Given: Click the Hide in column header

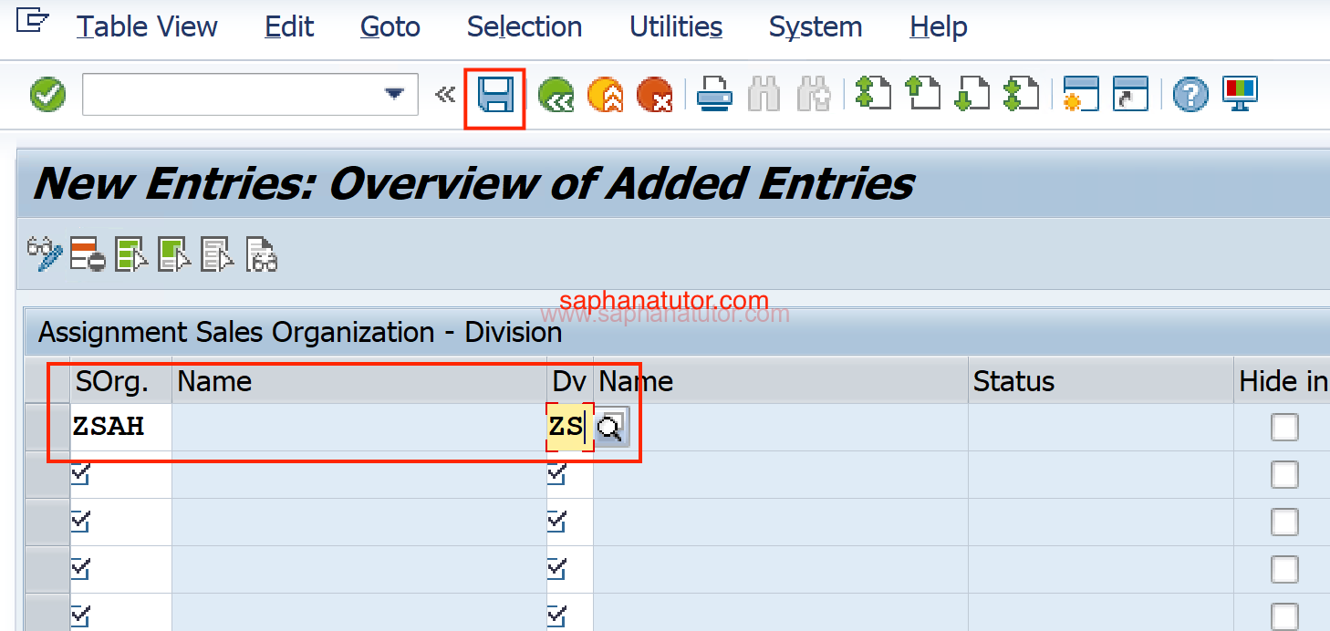Looking at the screenshot, I should (x=1282, y=381).
